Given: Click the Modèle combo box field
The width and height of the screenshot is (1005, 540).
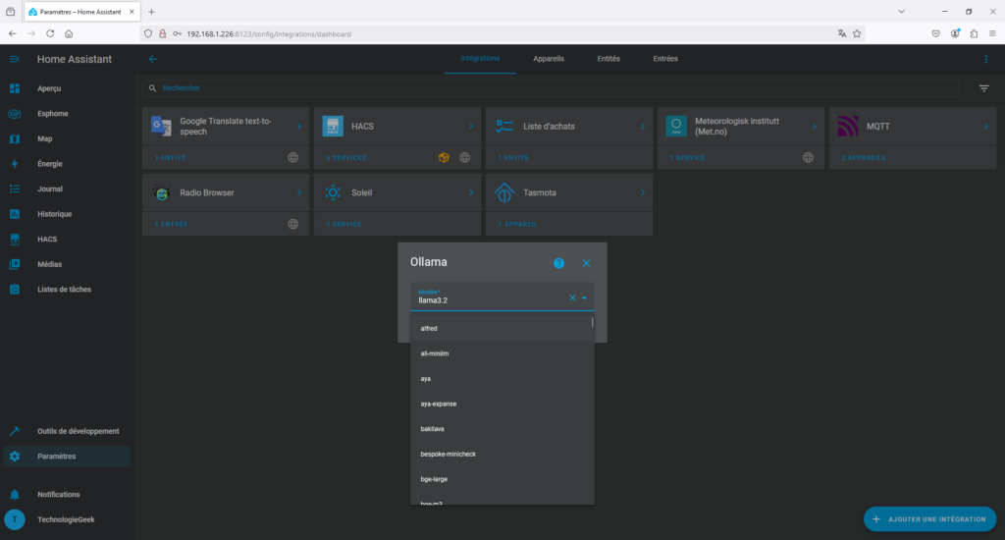Looking at the screenshot, I should click(502, 297).
